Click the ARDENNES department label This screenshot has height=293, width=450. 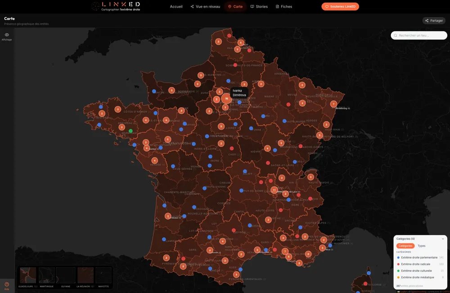(282, 74)
